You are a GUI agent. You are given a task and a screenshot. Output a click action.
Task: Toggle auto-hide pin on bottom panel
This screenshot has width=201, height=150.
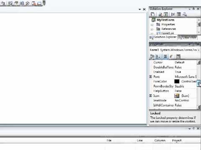[x=194, y=128]
